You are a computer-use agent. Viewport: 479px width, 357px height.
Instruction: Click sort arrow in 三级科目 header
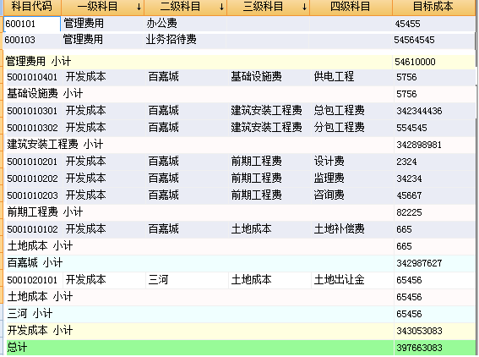click(x=305, y=7)
